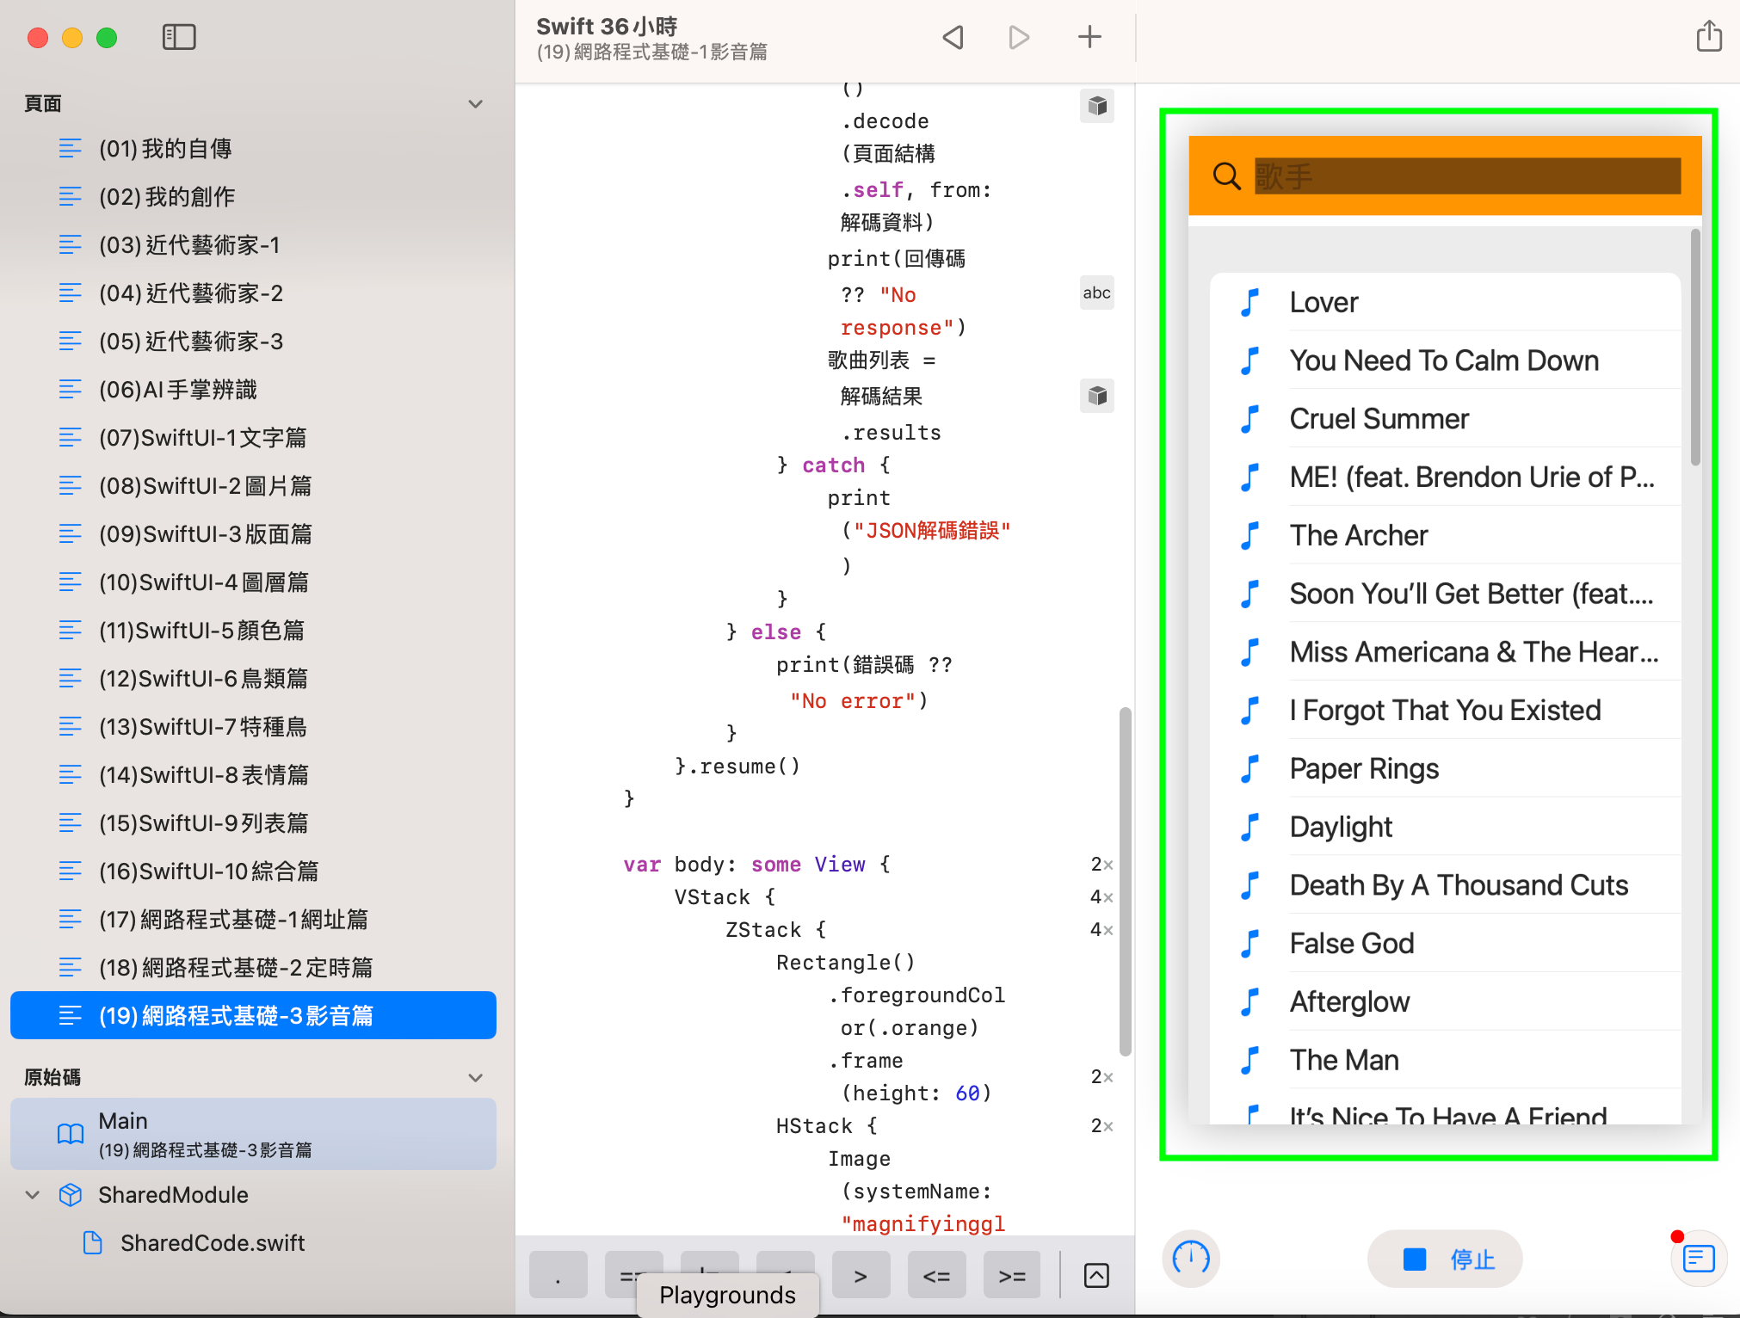Hide the keyboard shortcut bar
The image size is (1740, 1318).
pyautogui.click(x=1096, y=1275)
